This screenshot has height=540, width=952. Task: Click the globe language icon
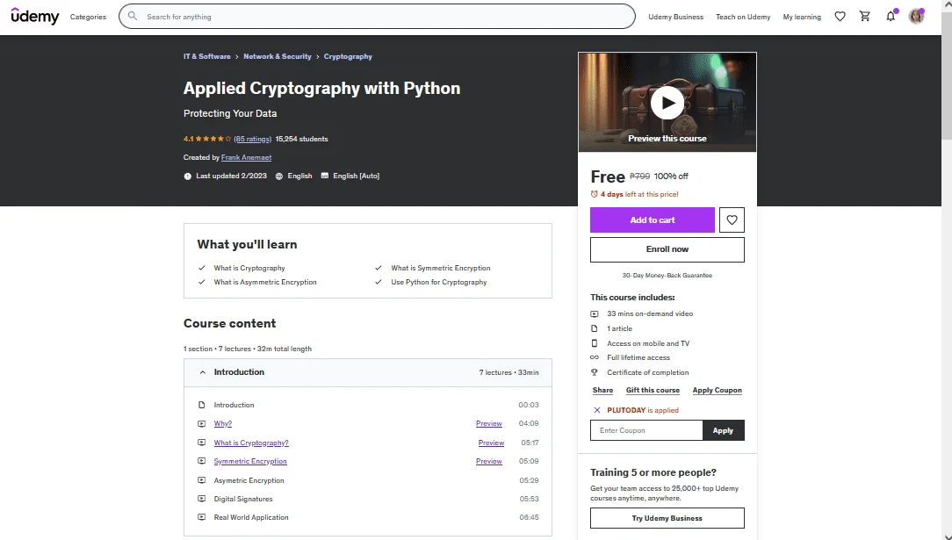point(279,176)
